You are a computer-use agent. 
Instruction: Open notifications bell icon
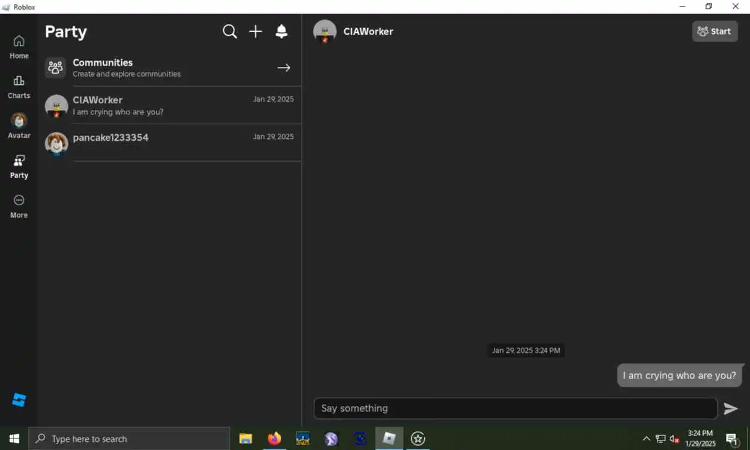click(282, 32)
